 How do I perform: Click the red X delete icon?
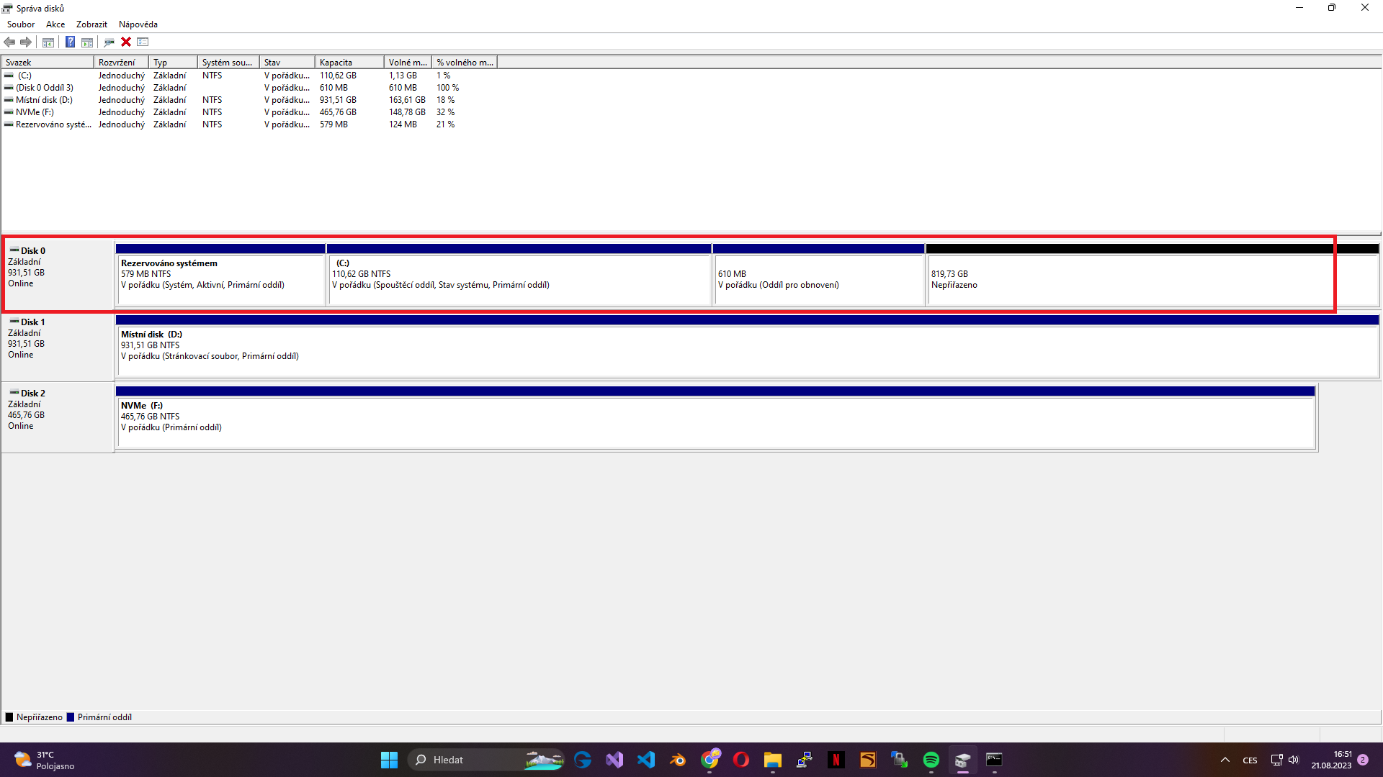(126, 42)
